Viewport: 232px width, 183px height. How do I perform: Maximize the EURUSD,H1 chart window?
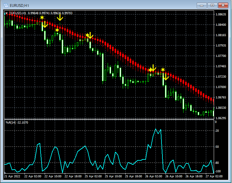(212, 5)
